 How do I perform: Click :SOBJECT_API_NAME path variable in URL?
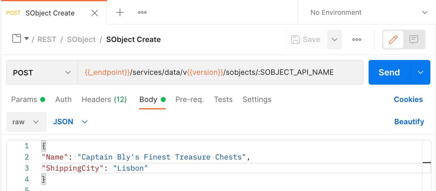[295, 72]
